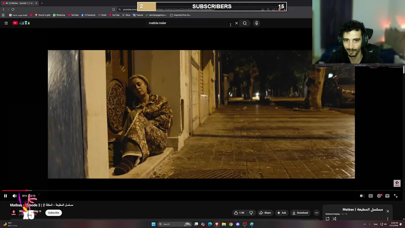Image resolution: width=405 pixels, height=228 pixels.
Task: Open the Facebook bookmark
Action: coord(88,15)
